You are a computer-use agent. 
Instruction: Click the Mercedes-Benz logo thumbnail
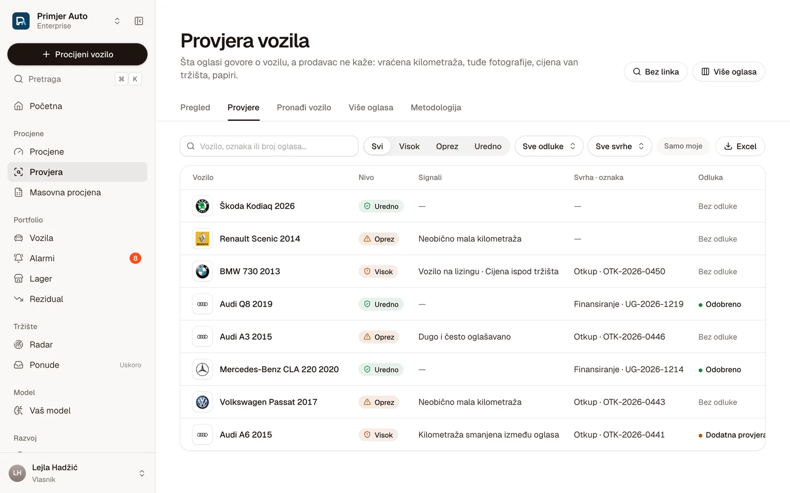[x=202, y=369]
